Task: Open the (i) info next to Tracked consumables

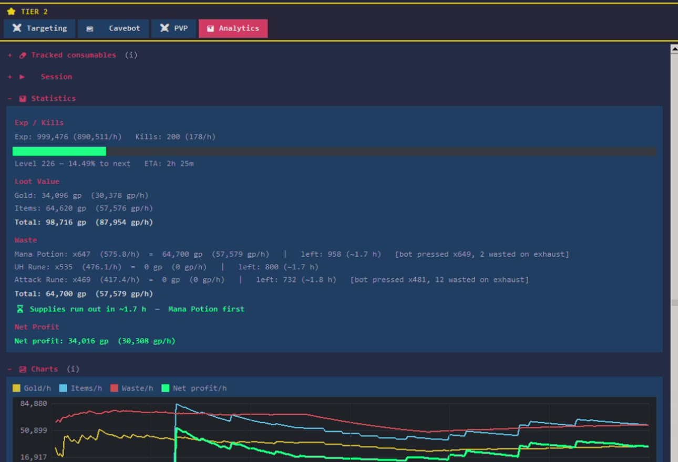Action: coord(131,55)
